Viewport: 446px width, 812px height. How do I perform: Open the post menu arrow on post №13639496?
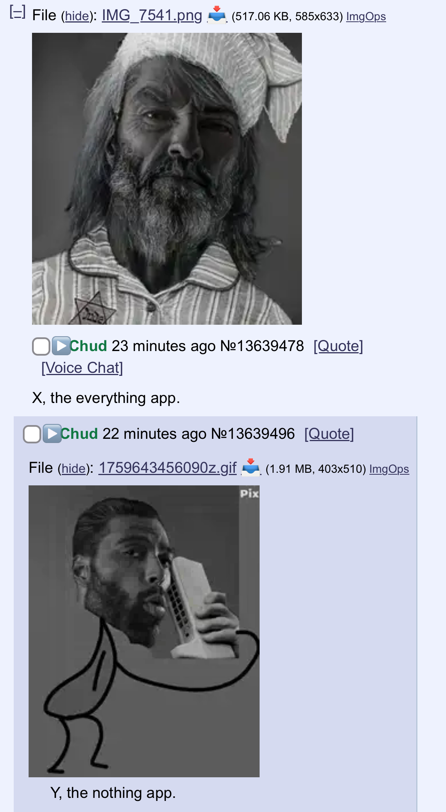click(52, 433)
